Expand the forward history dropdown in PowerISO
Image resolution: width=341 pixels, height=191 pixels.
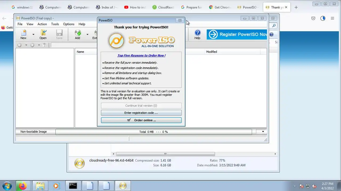pyautogui.click(x=39, y=45)
